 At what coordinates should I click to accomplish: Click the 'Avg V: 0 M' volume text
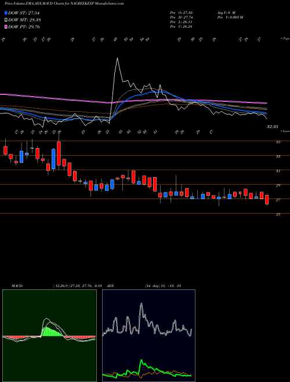point(226,12)
